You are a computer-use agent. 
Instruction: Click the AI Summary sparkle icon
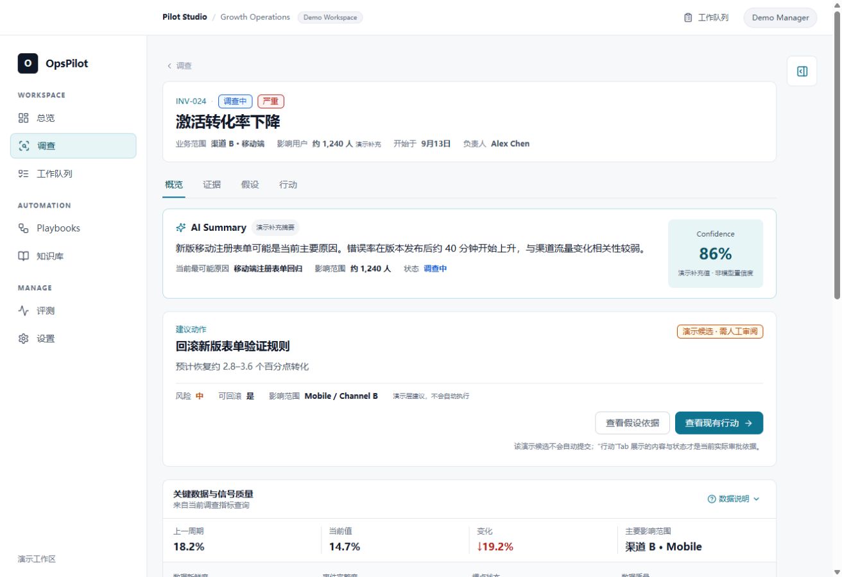181,228
